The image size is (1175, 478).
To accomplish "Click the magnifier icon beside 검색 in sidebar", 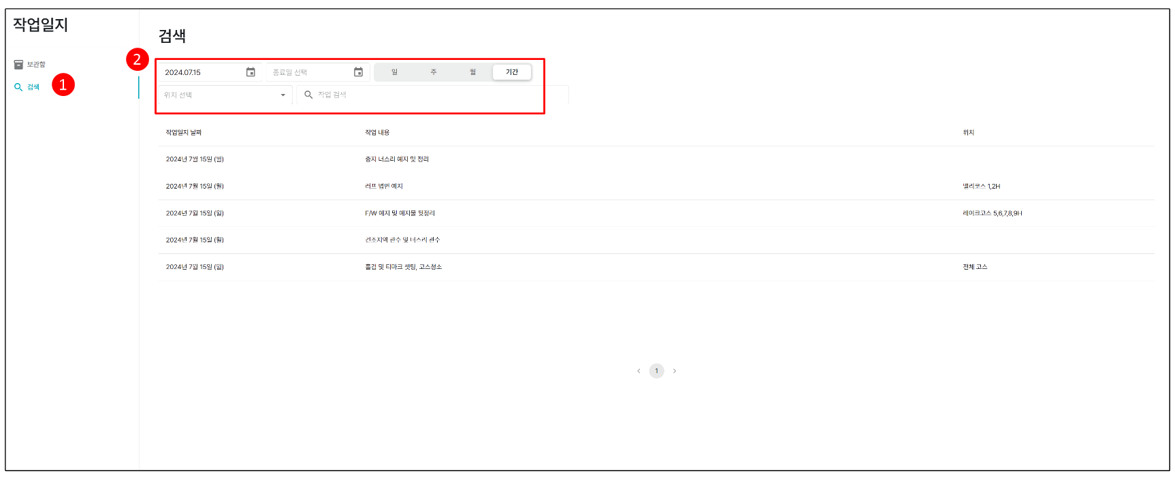I will click(18, 87).
